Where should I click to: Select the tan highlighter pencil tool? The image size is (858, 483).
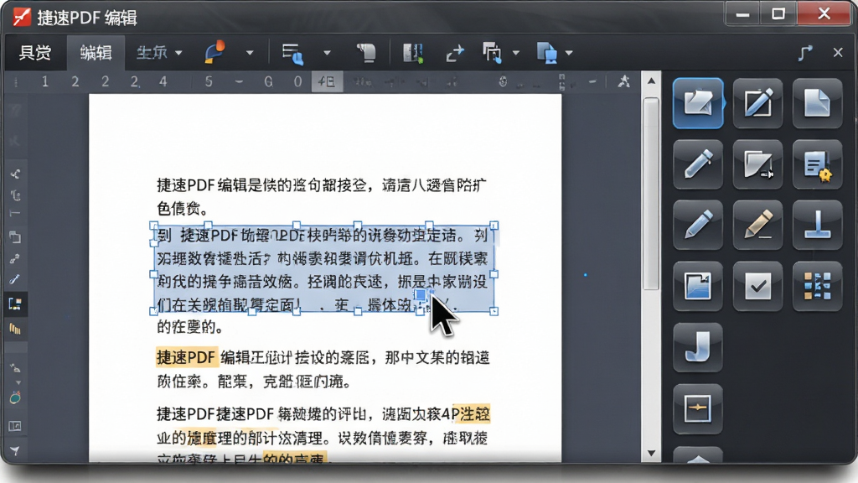point(757,225)
